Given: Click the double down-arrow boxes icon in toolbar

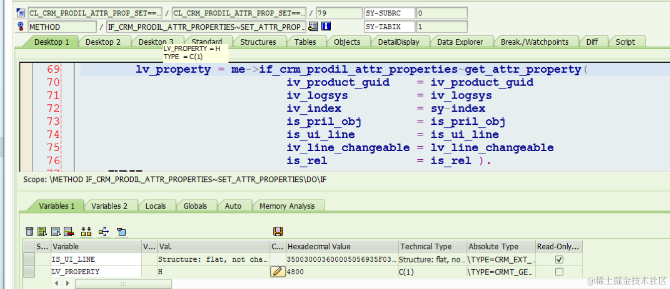Looking at the screenshot, I should (x=86, y=231).
